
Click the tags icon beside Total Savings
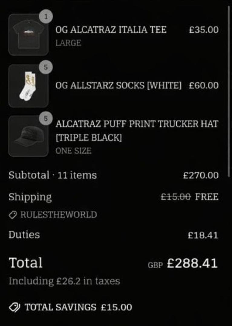pos(14,307)
